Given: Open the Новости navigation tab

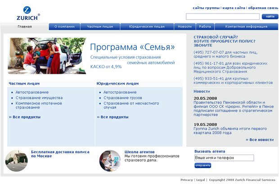Looking at the screenshot, I should (x=184, y=27).
